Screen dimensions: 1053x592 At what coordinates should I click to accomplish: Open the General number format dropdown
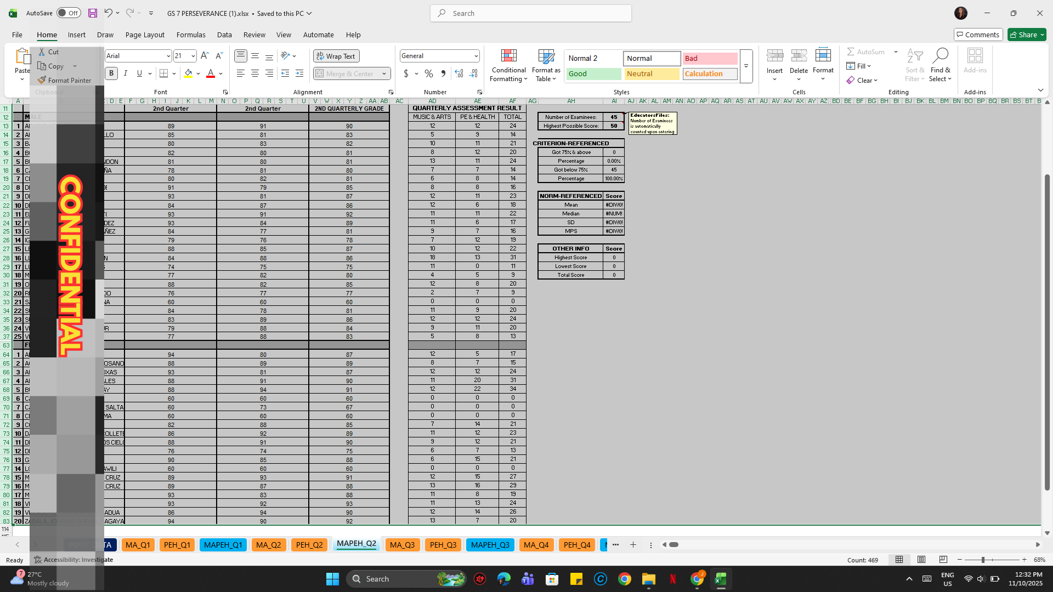pos(475,56)
